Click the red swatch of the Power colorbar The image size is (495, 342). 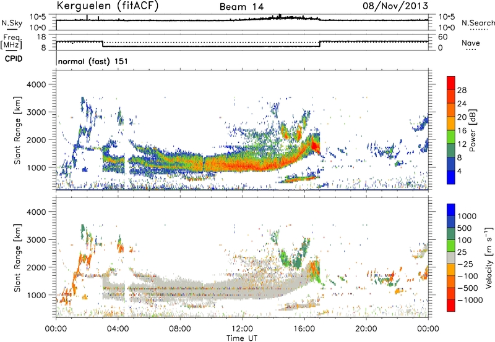coord(451,83)
